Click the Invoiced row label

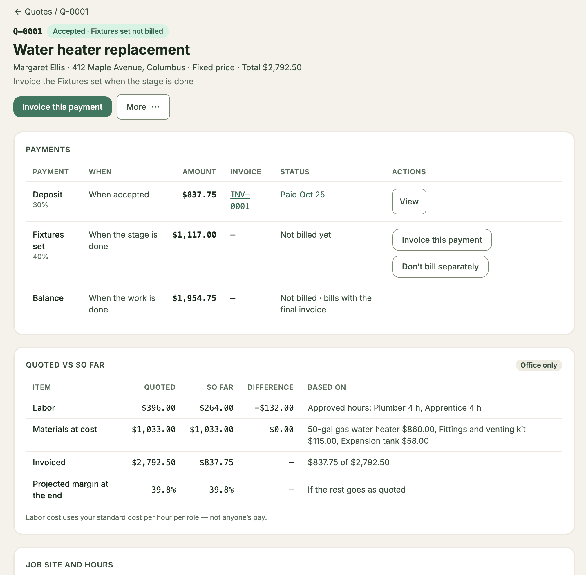click(49, 462)
